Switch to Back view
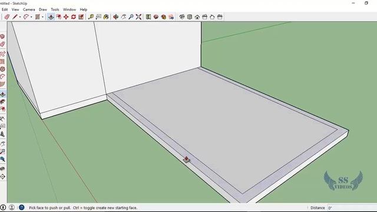This screenshot has height=212, width=377. 212,17
